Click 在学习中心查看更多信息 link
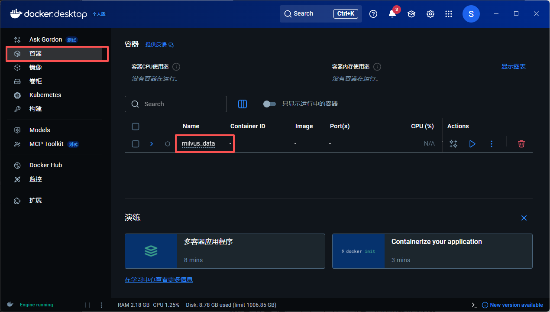 click(x=159, y=280)
